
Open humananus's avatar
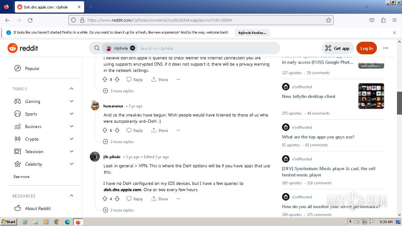95,106
